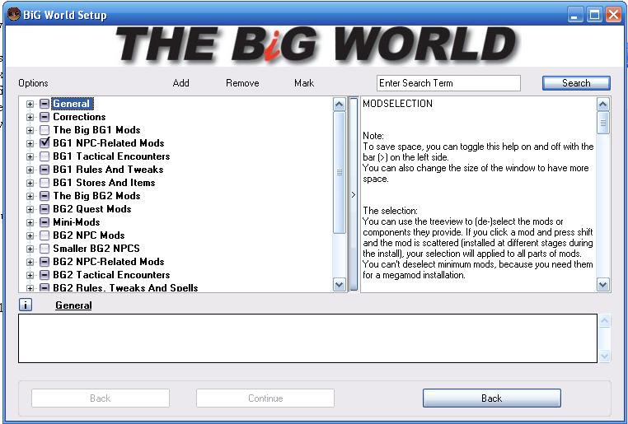
Task: Expand BG2 Quest Mods node
Action: pyautogui.click(x=30, y=210)
